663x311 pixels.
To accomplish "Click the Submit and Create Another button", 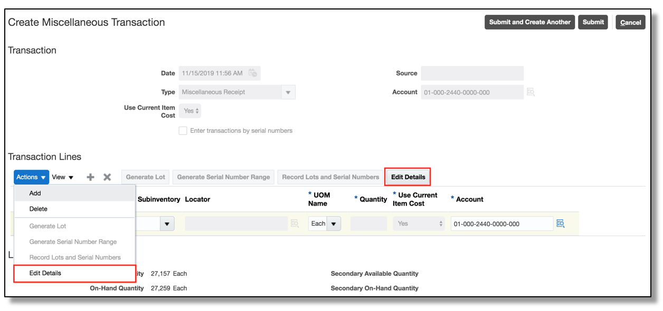I will (529, 22).
